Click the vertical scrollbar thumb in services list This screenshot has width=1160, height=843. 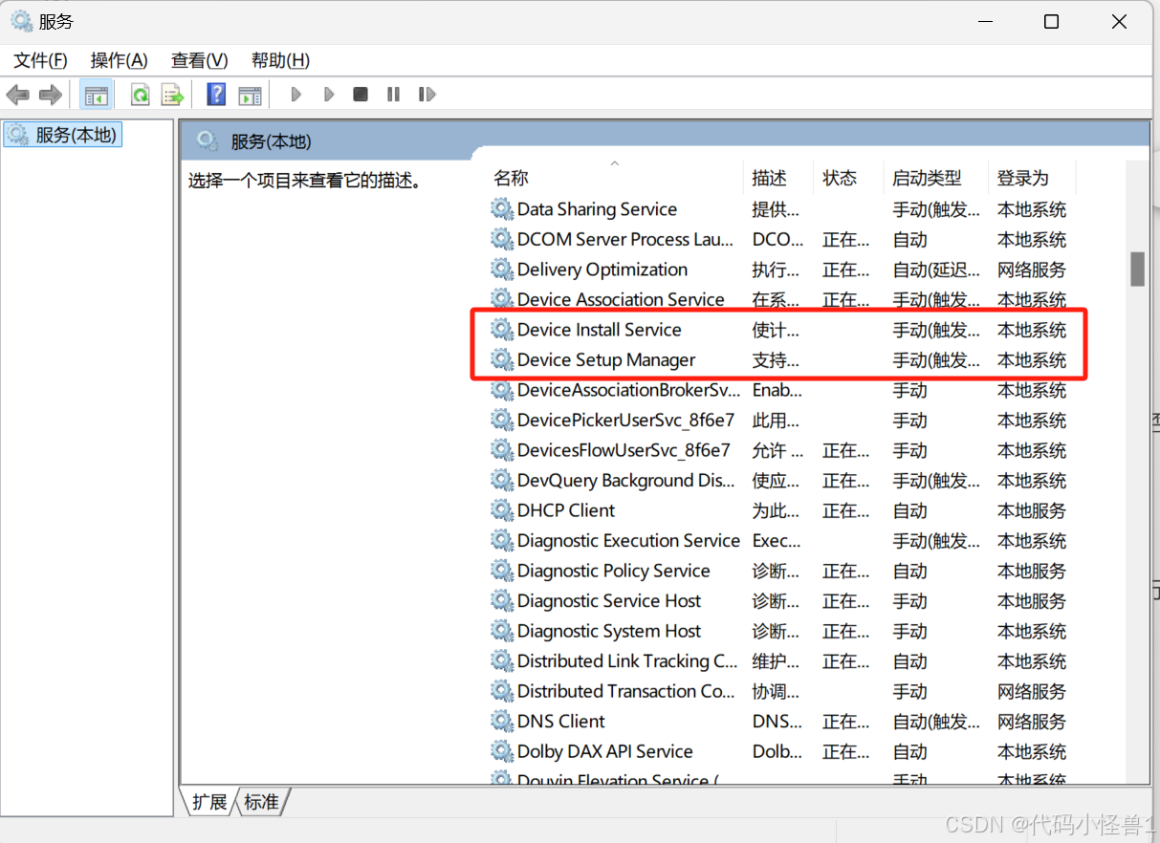(x=1137, y=269)
